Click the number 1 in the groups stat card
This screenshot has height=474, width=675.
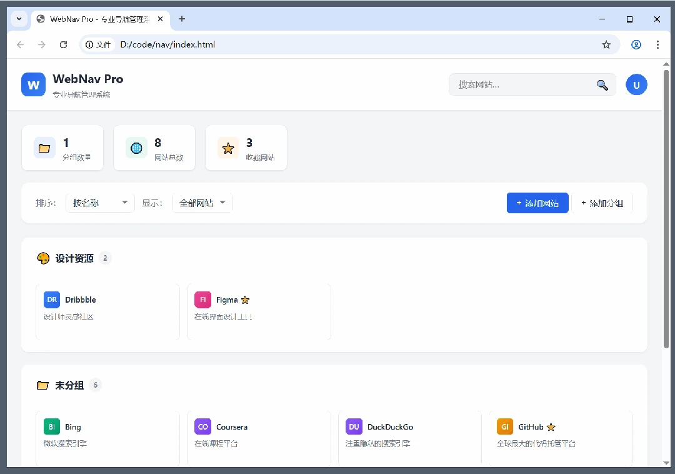66,143
